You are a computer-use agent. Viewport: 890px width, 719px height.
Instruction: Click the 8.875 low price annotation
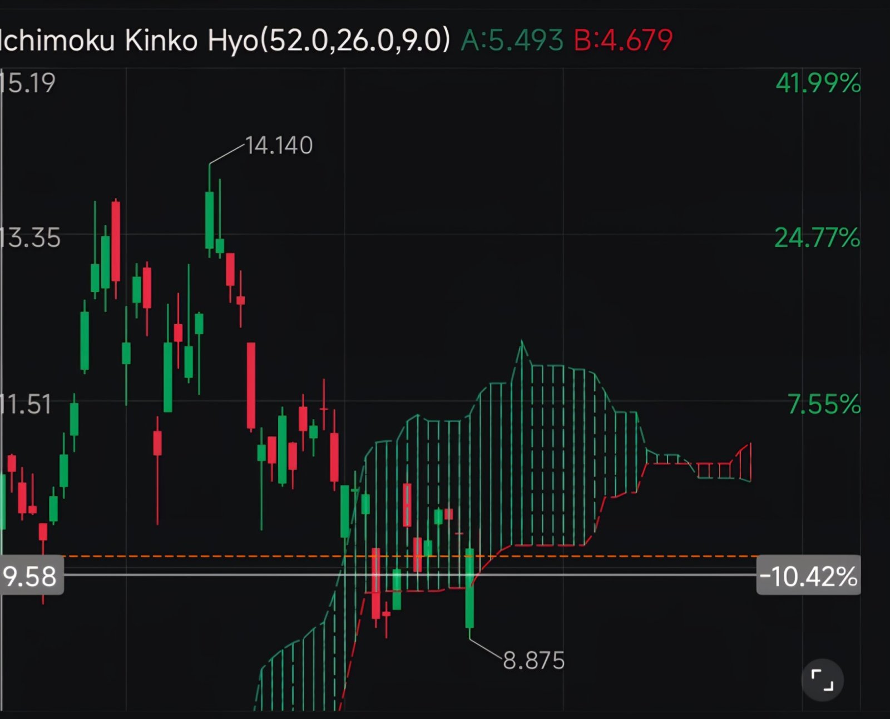(x=533, y=661)
